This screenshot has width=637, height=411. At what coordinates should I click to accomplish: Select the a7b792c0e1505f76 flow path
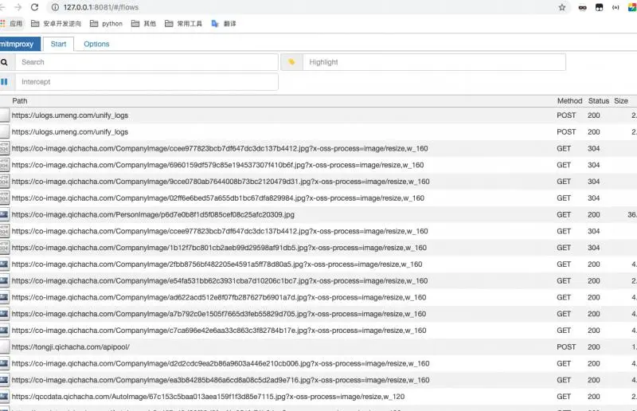click(218, 314)
